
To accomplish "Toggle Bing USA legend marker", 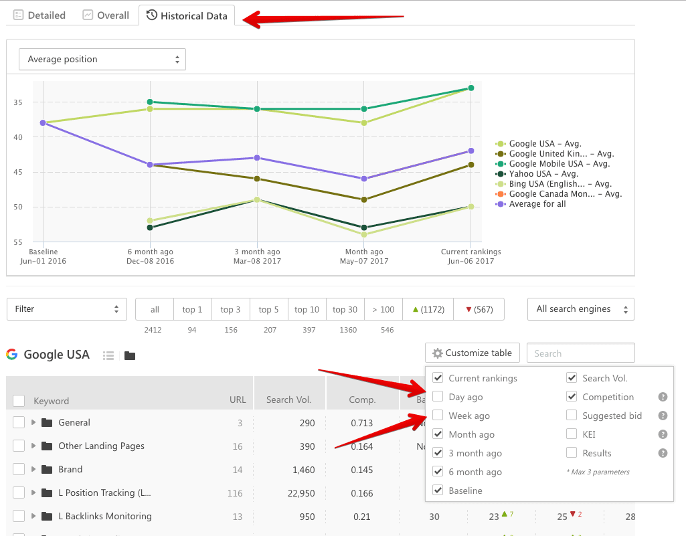I will 501,184.
